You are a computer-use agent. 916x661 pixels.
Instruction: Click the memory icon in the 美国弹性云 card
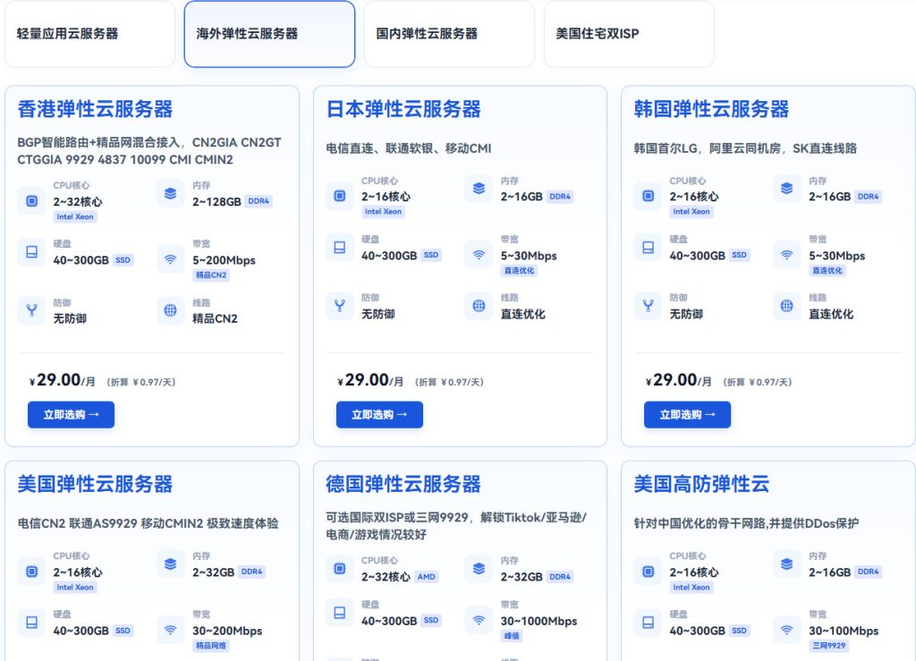[171, 564]
